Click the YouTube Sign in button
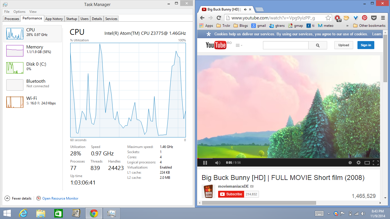This screenshot has height=219, width=390. click(366, 45)
